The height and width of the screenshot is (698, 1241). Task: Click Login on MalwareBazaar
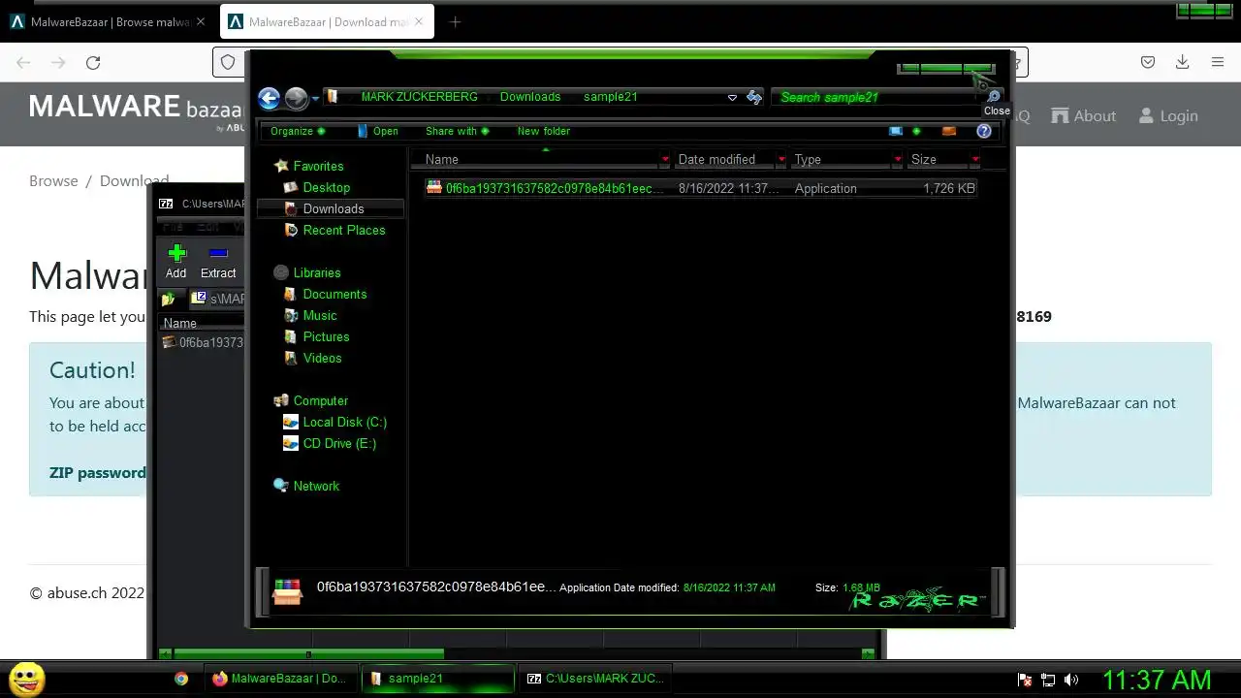(x=1168, y=115)
